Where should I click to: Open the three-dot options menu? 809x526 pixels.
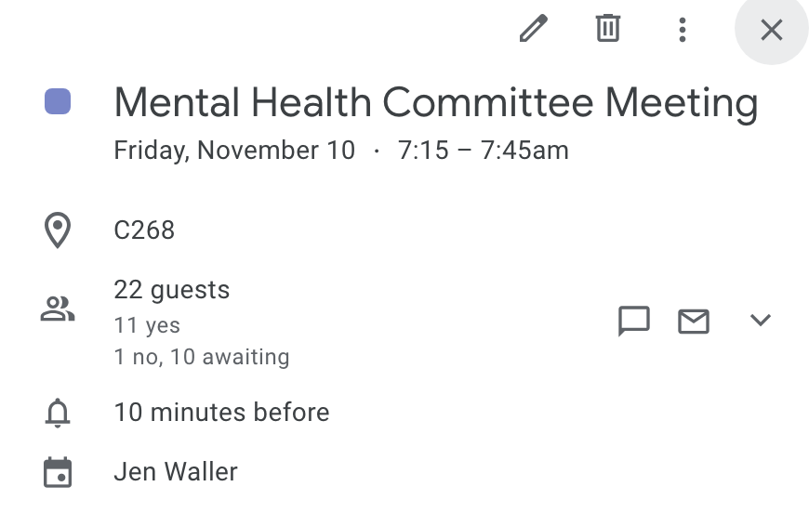(x=682, y=30)
